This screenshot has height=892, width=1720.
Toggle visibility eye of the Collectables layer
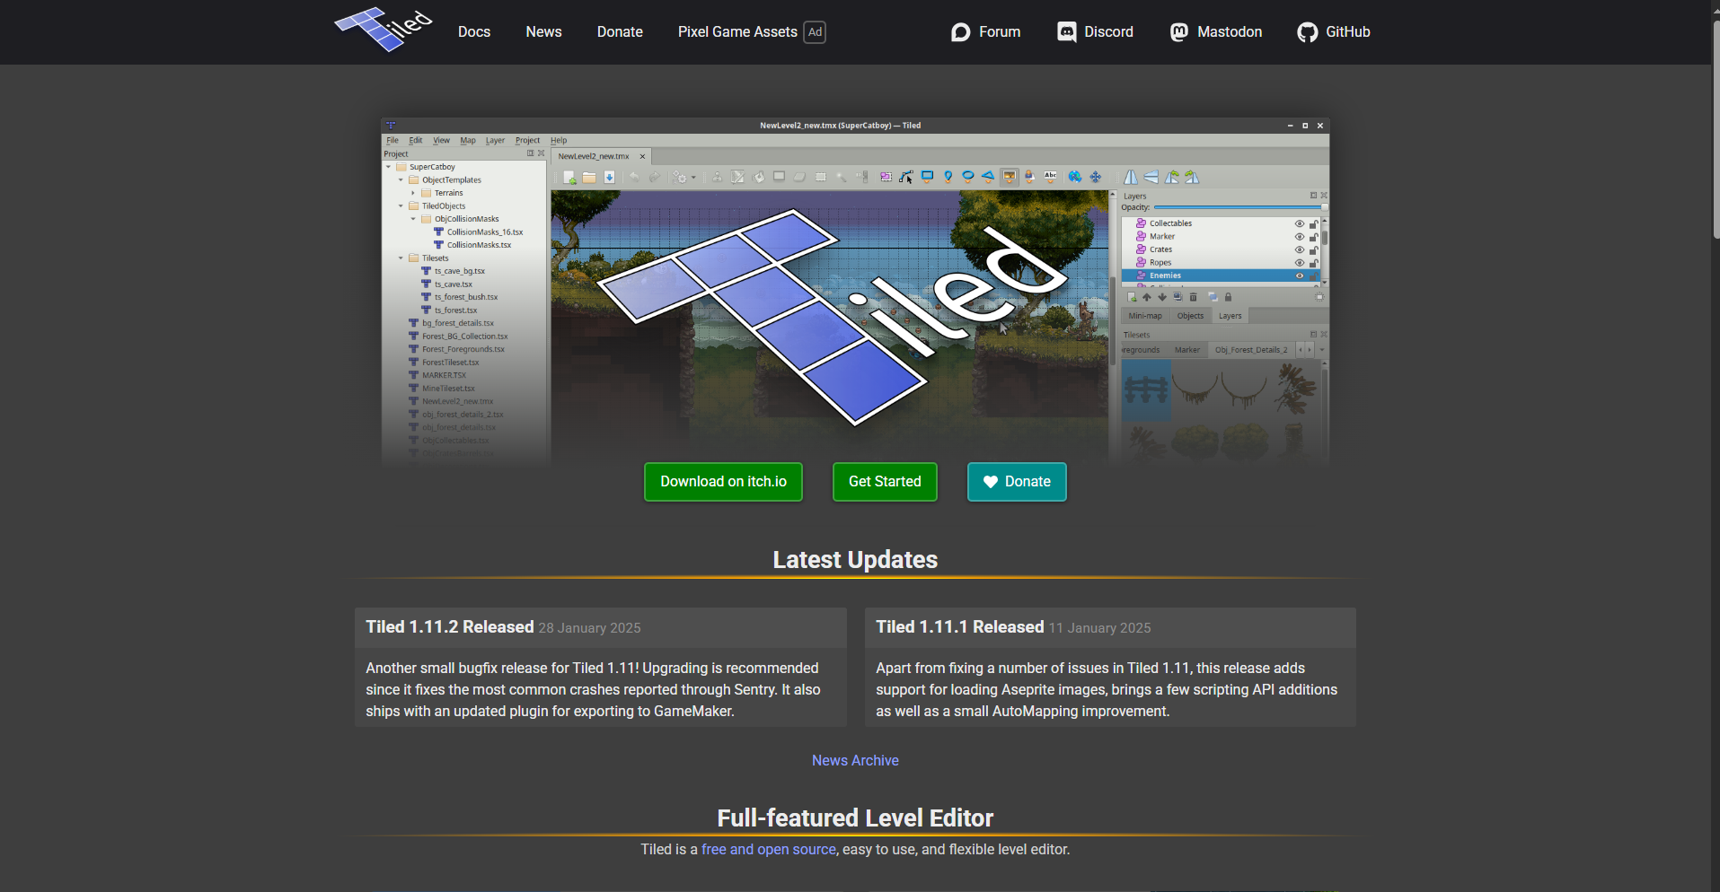click(1299, 223)
